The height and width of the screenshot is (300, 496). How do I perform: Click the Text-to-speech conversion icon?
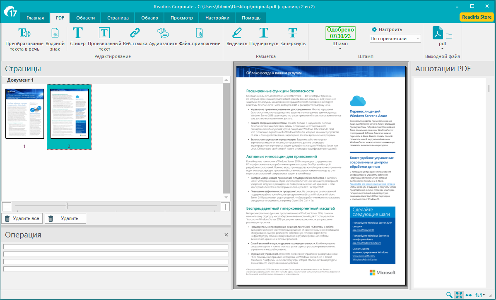(x=24, y=33)
